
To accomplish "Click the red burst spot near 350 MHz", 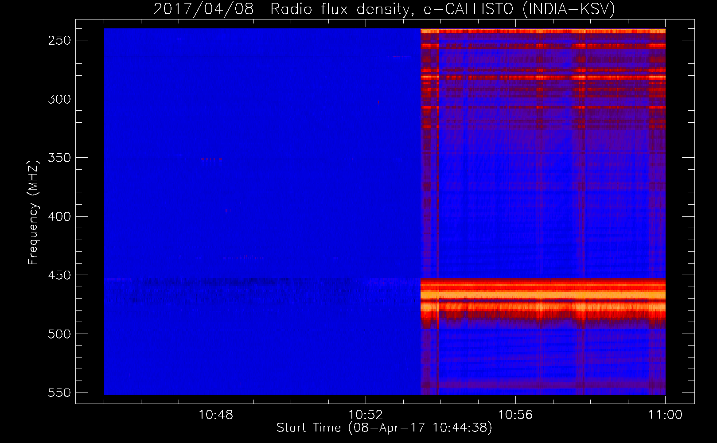I will [211, 159].
